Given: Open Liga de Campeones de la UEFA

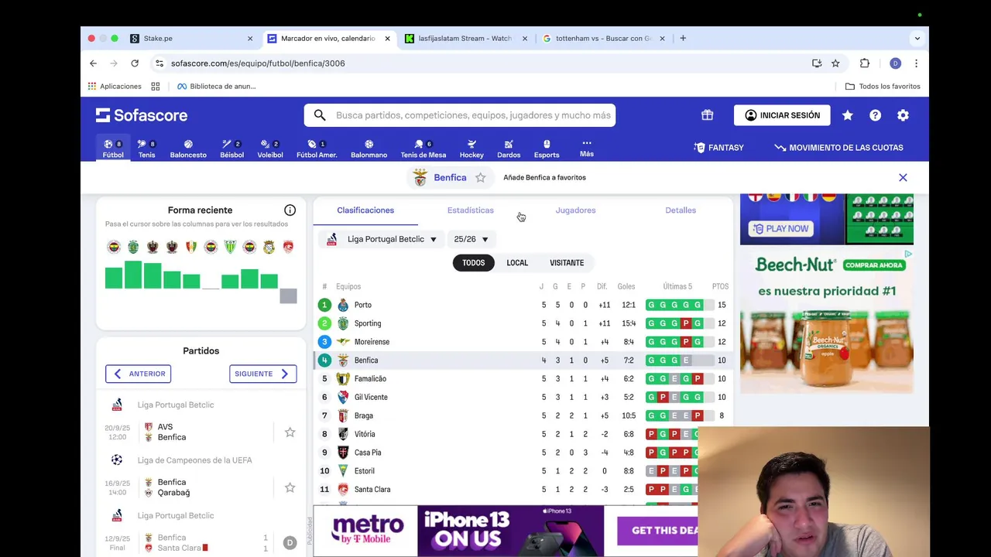Looking at the screenshot, I should [194, 460].
